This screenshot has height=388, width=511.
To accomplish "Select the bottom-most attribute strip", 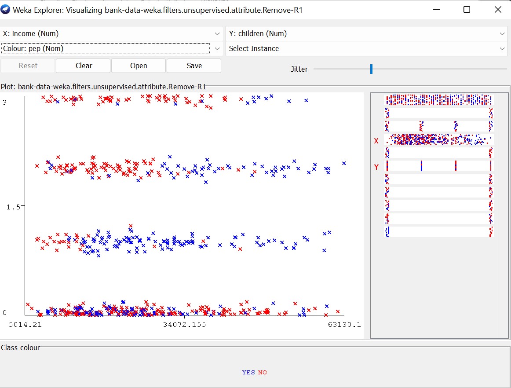I will pos(439,232).
